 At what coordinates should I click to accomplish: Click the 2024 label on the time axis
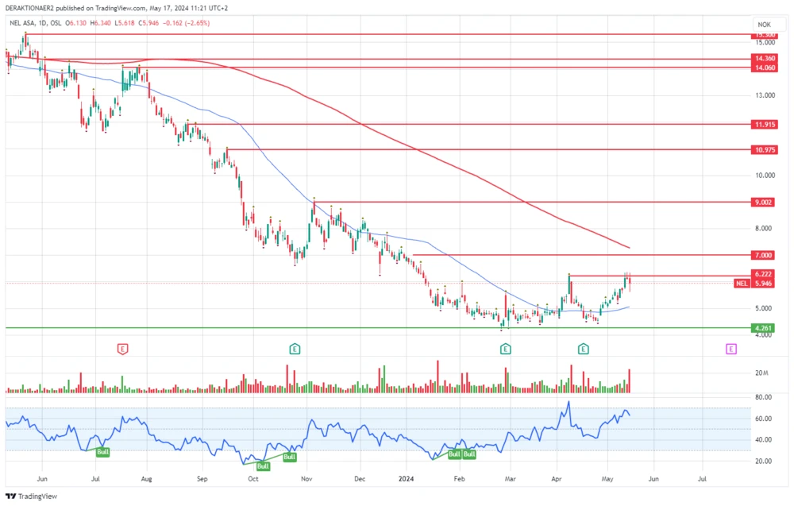pyautogui.click(x=407, y=479)
